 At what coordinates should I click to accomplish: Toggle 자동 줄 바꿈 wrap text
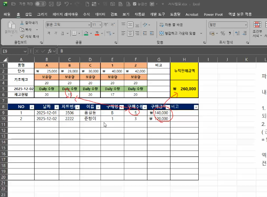pos(175,25)
